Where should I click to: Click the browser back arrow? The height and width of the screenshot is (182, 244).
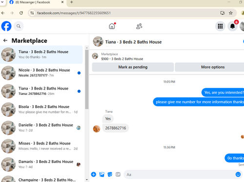(3, 13)
